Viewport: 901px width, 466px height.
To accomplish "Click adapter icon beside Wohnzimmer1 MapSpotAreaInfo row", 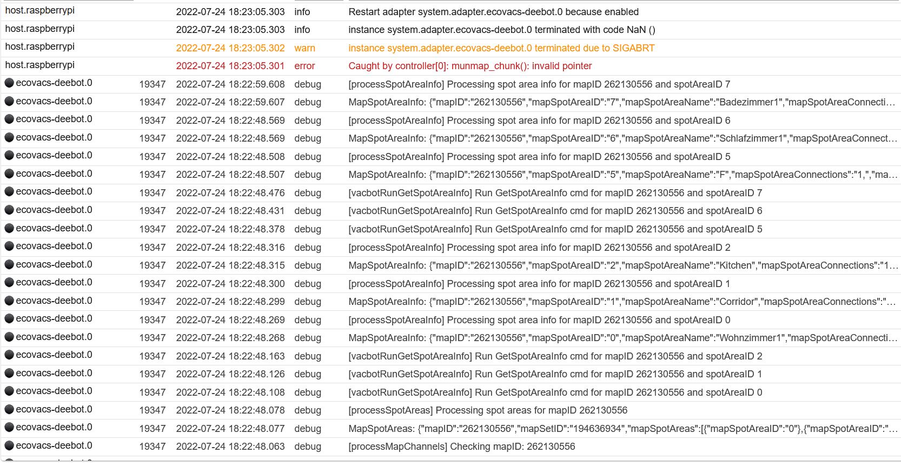I will (9, 337).
